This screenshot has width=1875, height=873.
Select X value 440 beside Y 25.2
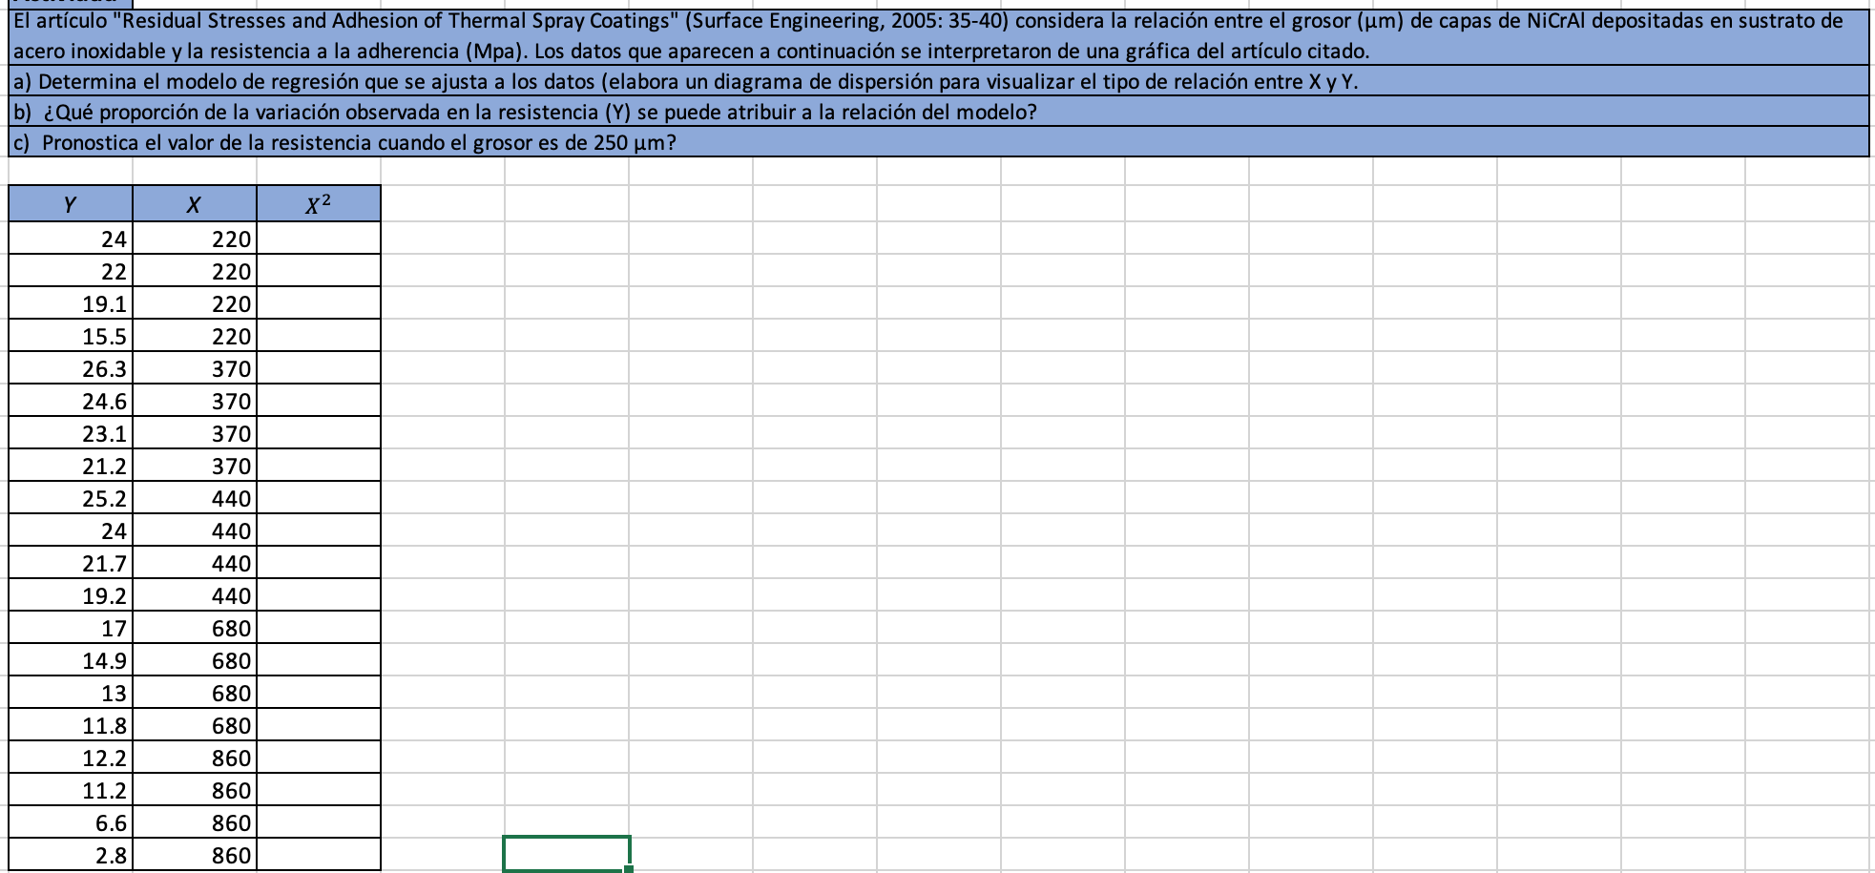click(195, 498)
